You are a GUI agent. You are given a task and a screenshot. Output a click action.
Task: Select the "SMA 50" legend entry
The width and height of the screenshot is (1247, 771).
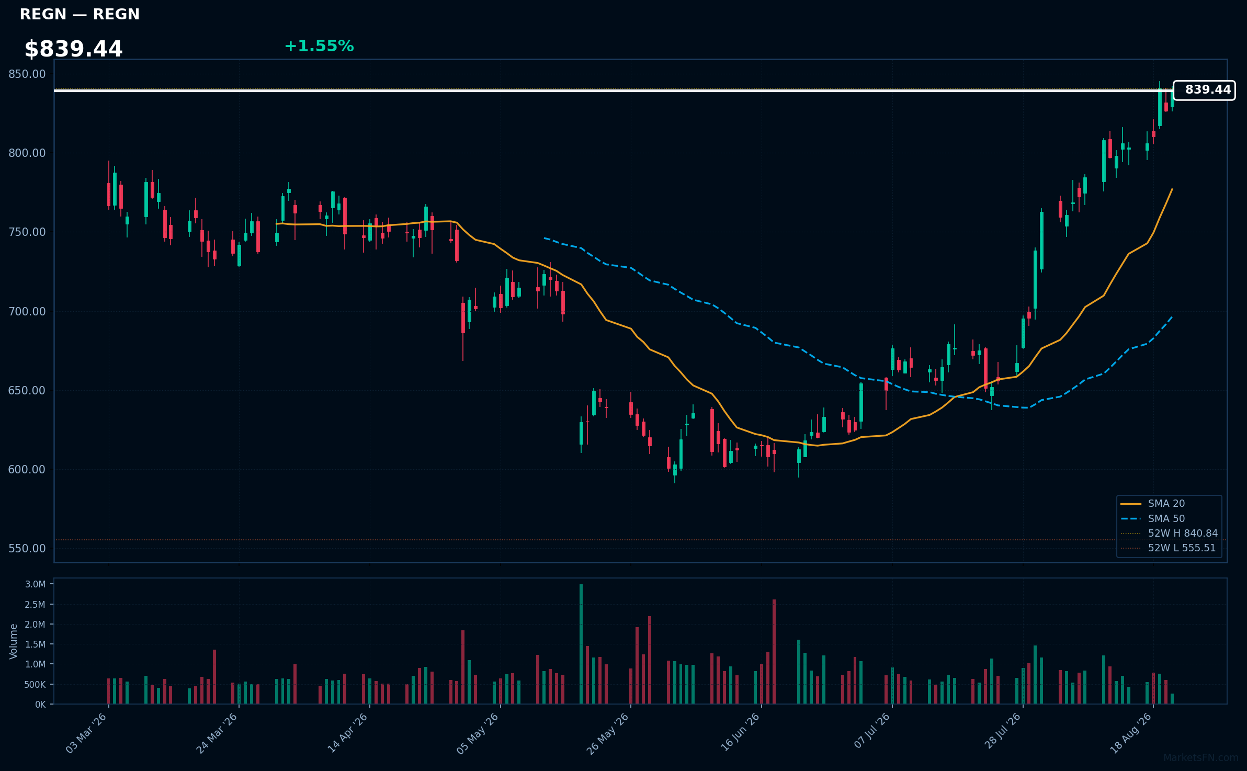1153,519
